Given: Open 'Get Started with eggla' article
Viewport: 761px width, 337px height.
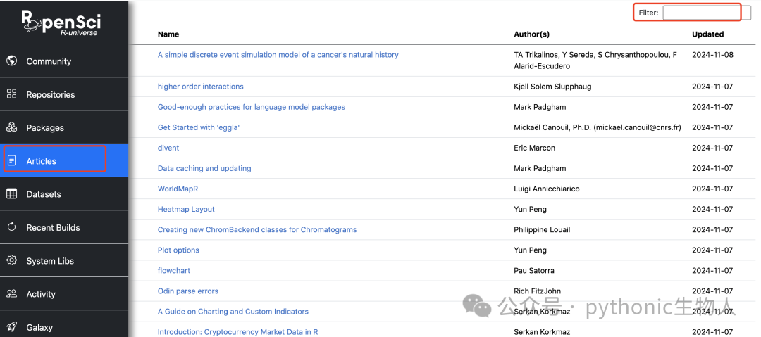Looking at the screenshot, I should tap(199, 127).
